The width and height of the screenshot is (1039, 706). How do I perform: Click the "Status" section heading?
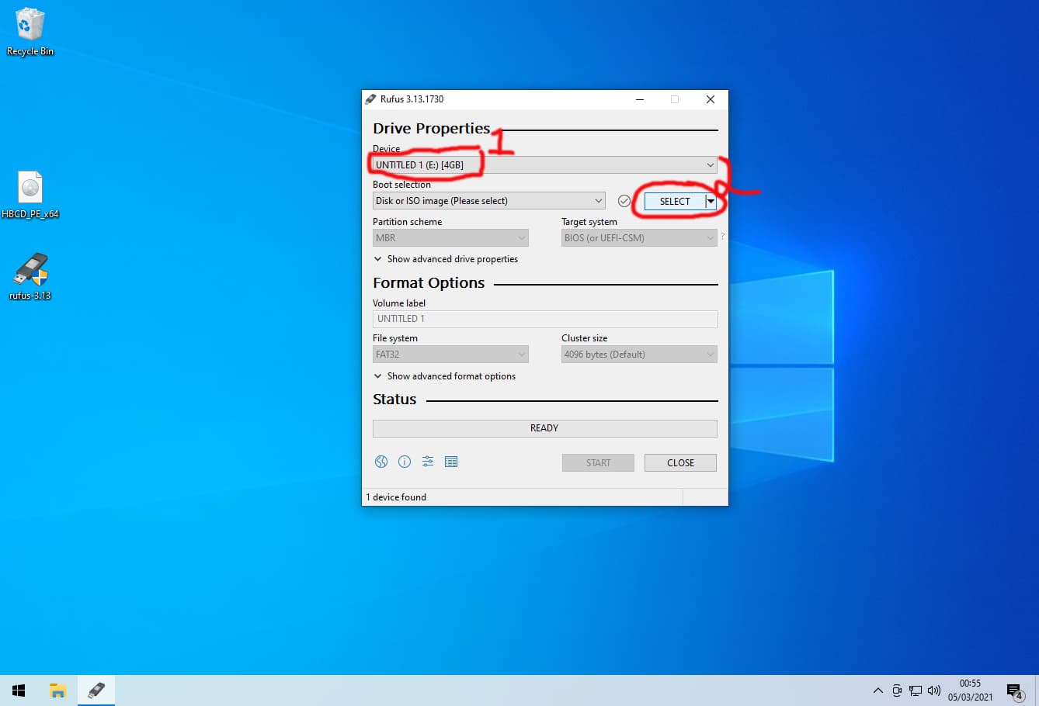coord(394,400)
